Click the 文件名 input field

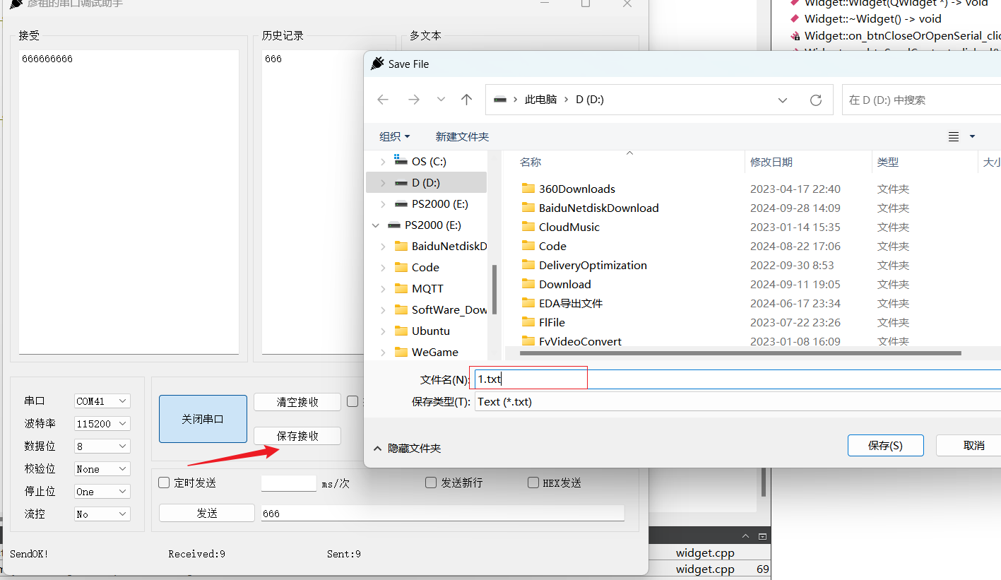(x=738, y=379)
